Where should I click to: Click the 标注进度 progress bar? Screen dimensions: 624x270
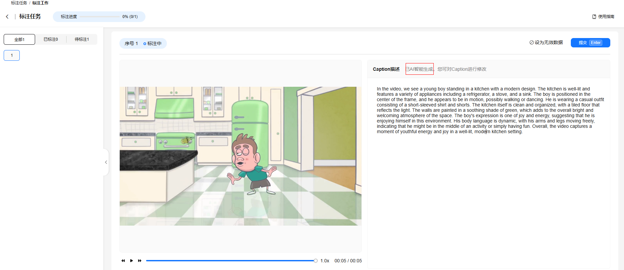(x=99, y=17)
